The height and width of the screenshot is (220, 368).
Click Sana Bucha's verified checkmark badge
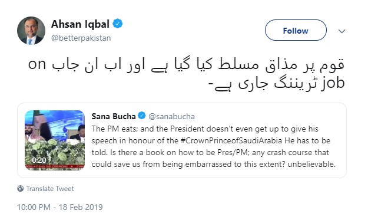[x=142, y=116]
